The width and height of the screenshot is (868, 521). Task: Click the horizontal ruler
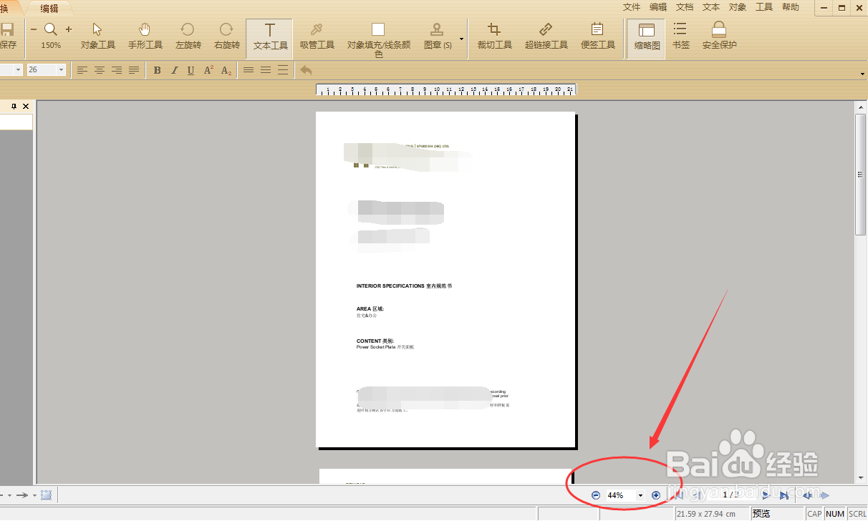[446, 89]
